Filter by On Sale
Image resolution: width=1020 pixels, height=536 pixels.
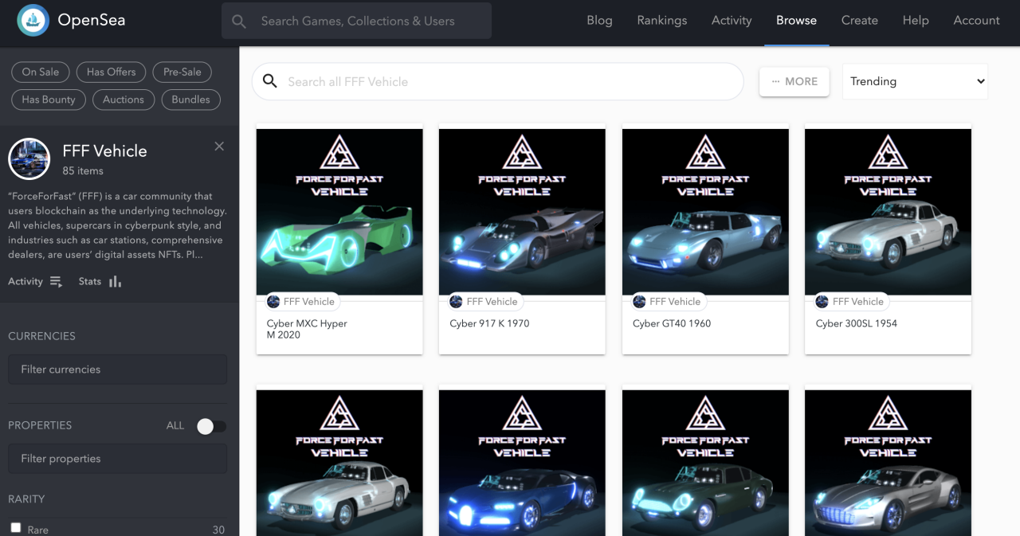(x=41, y=72)
